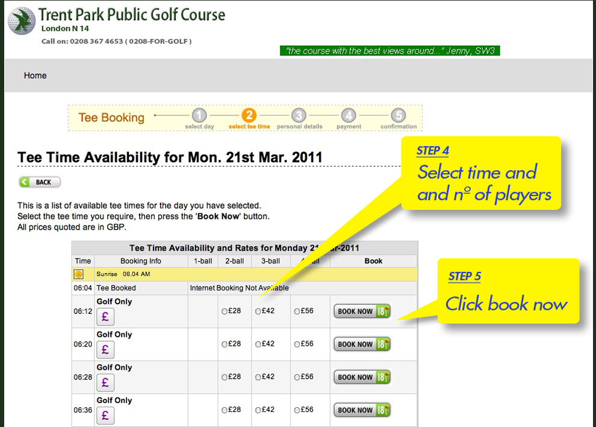Select 4-ball £56 radio for 06:12

coord(297,312)
